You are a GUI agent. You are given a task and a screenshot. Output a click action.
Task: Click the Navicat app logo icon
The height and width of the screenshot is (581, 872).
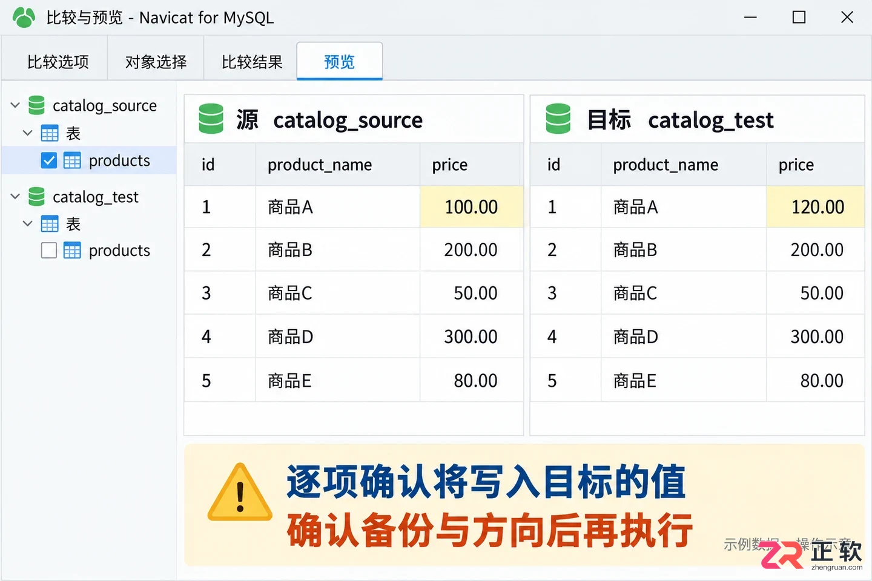point(24,18)
